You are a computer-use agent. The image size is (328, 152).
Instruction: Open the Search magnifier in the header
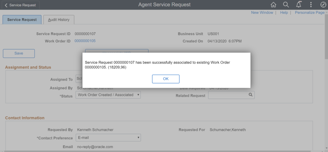tap(286, 5)
